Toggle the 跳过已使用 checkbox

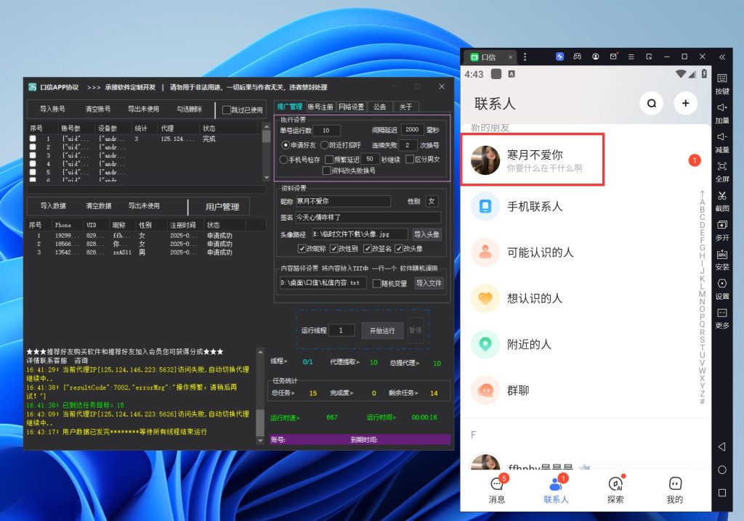coord(227,110)
